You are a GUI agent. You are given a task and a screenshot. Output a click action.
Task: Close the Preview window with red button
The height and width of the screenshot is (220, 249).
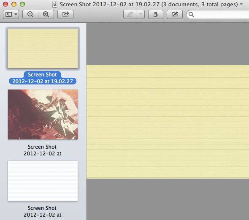click(x=5, y=4)
